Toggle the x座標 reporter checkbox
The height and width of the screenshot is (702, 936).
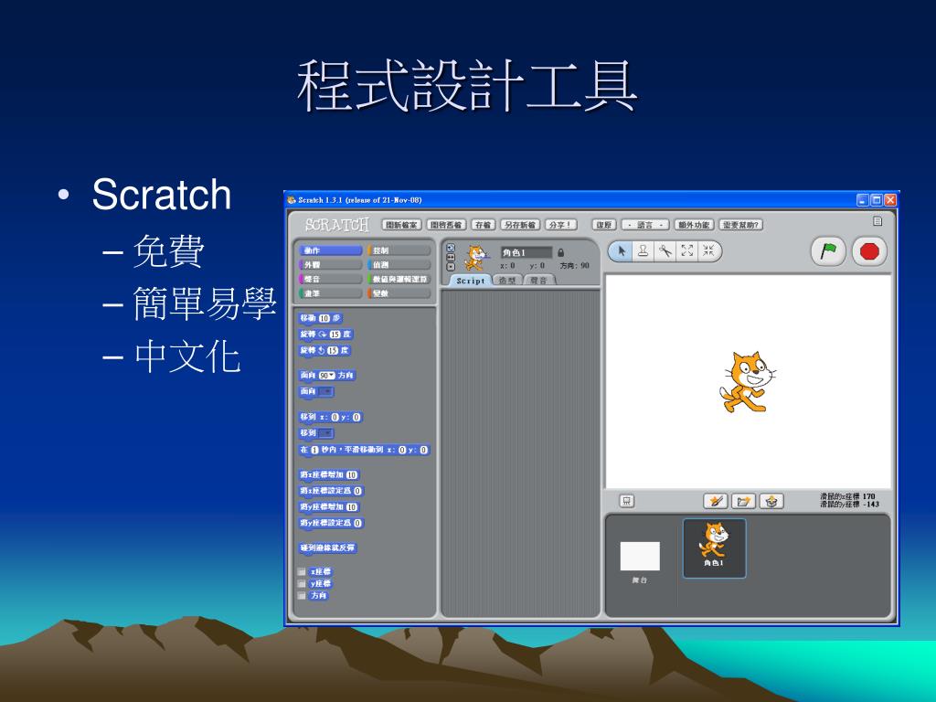(x=302, y=572)
